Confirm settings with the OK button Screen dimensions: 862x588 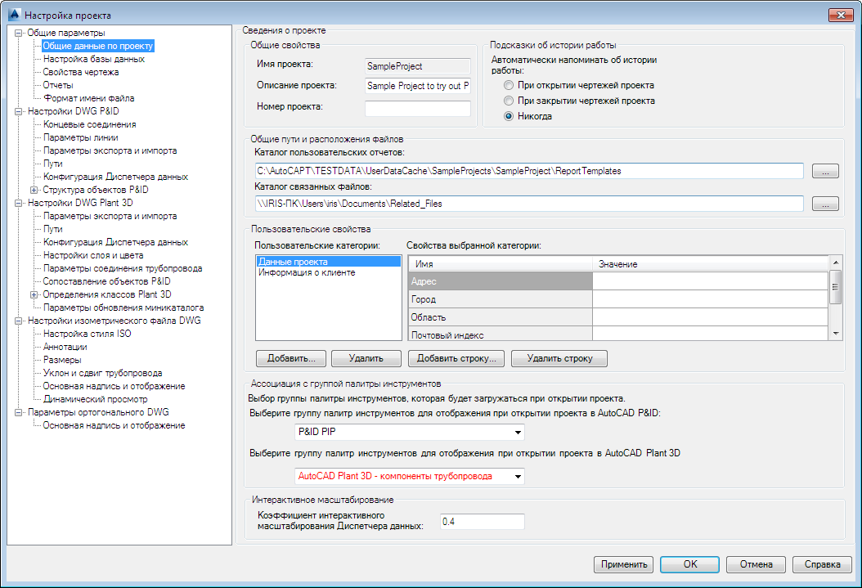[x=690, y=564]
